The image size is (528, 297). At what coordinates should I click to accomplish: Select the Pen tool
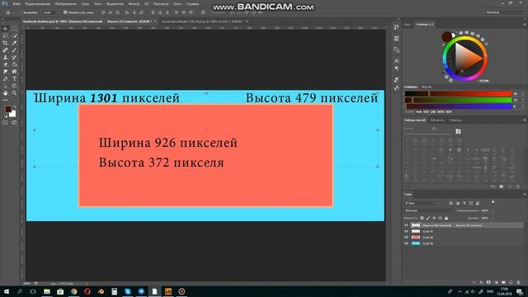[x=5, y=79]
